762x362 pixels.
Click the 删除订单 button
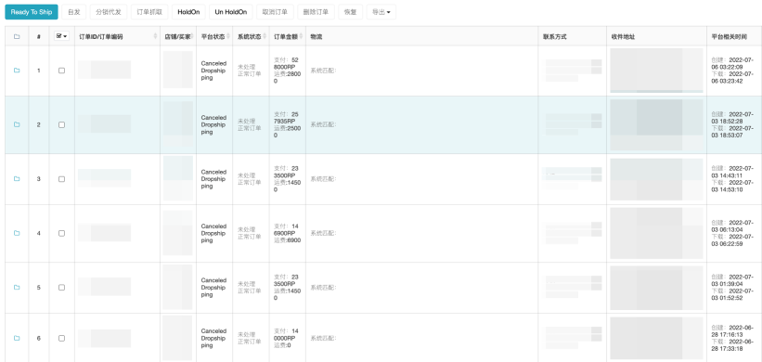[x=316, y=12]
